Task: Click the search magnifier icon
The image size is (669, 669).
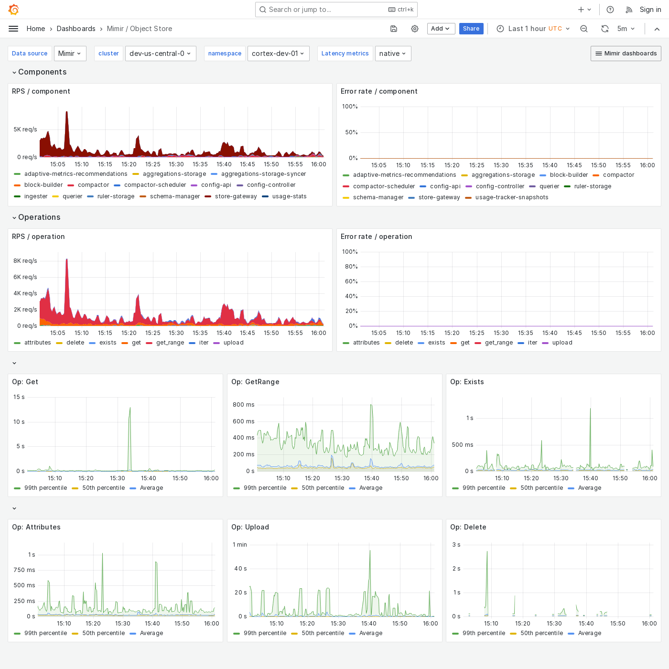Action: [263, 10]
